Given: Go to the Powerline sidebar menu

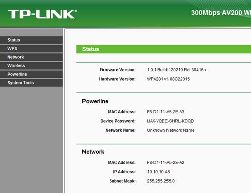Looking at the screenshot, I should pos(31,74).
